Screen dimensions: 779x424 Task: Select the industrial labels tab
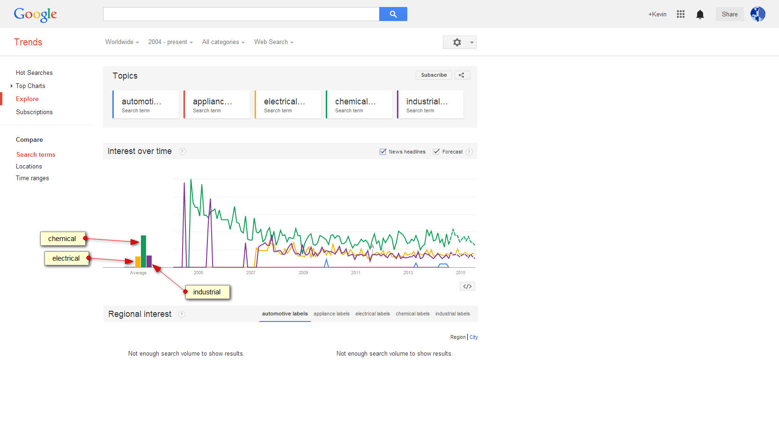click(x=452, y=314)
